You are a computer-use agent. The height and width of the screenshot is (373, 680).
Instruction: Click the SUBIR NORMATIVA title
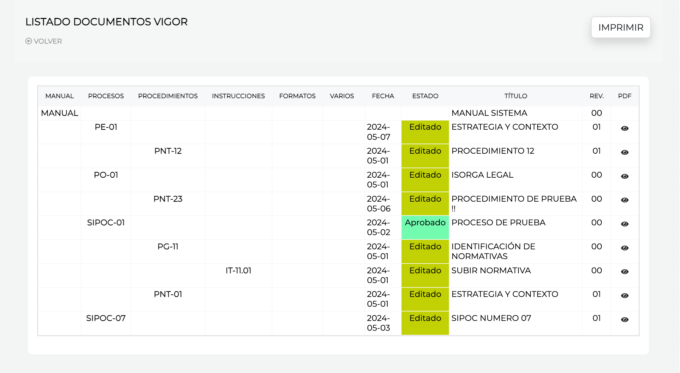491,270
